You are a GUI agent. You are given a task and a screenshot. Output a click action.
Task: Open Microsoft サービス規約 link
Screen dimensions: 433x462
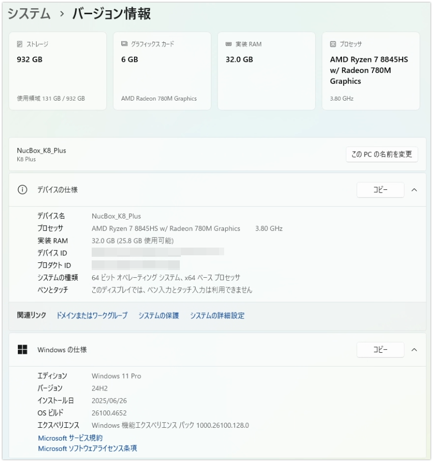[70, 438]
